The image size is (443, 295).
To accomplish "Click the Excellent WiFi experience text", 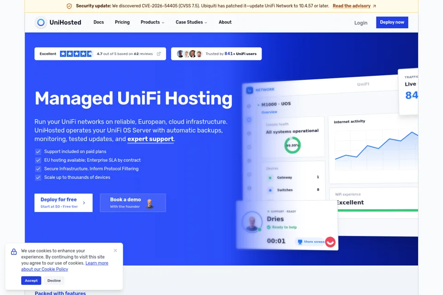I will tap(350, 202).
